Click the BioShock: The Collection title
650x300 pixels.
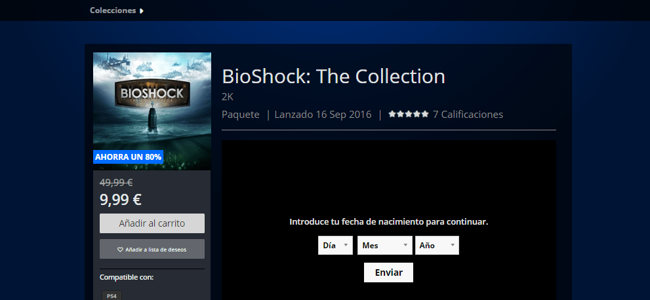(x=333, y=77)
